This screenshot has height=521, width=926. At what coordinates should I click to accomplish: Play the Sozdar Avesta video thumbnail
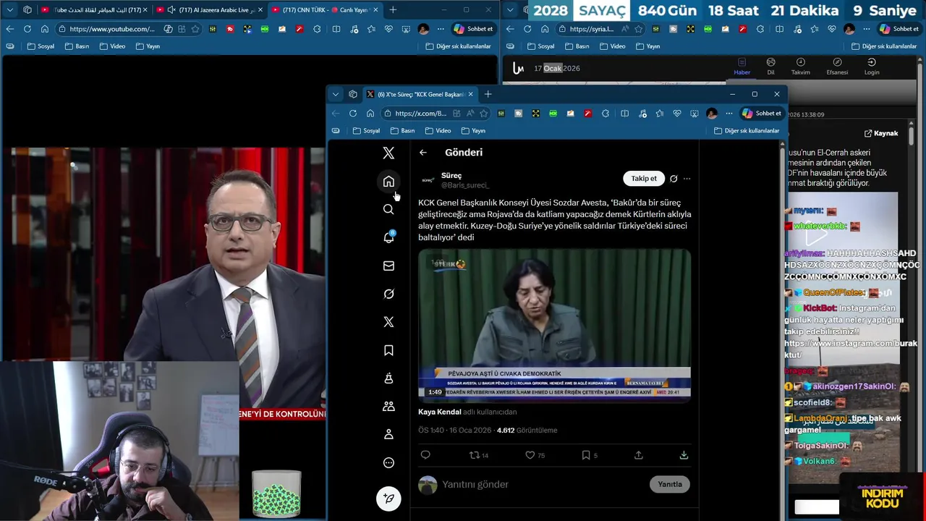pyautogui.click(x=554, y=325)
